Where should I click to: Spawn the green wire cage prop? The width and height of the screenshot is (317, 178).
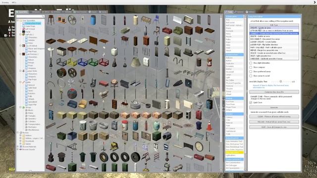click(x=93, y=62)
